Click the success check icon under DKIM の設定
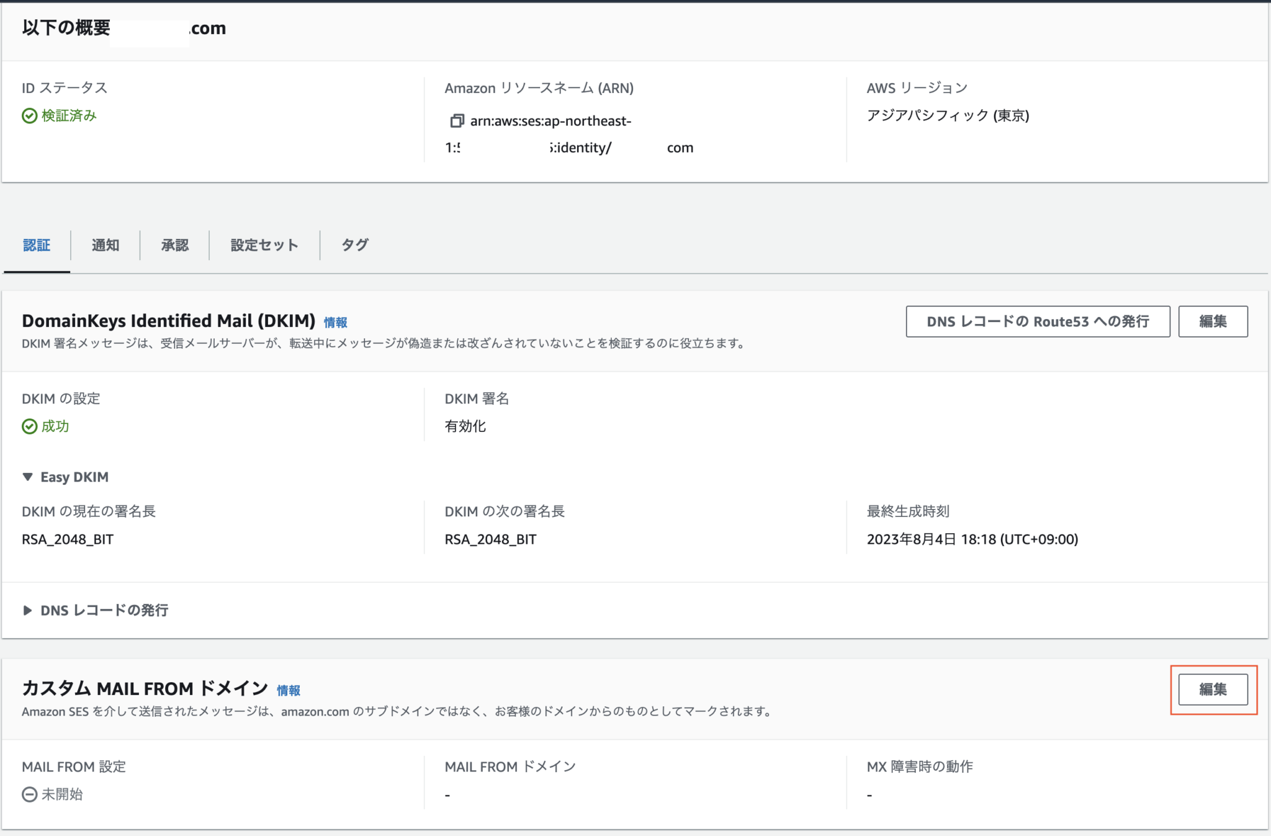 [29, 426]
